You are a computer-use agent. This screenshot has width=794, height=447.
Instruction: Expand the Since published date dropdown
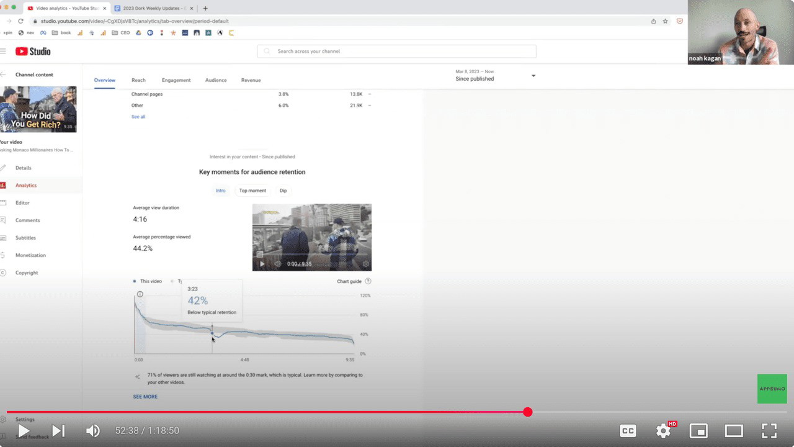[x=533, y=76]
